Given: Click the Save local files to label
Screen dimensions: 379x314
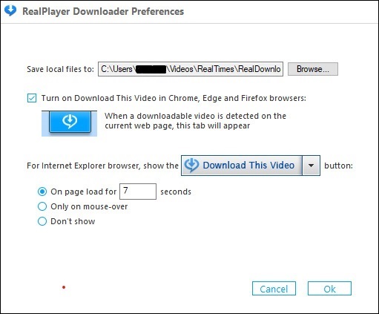Looking at the screenshot, I should coord(60,69).
